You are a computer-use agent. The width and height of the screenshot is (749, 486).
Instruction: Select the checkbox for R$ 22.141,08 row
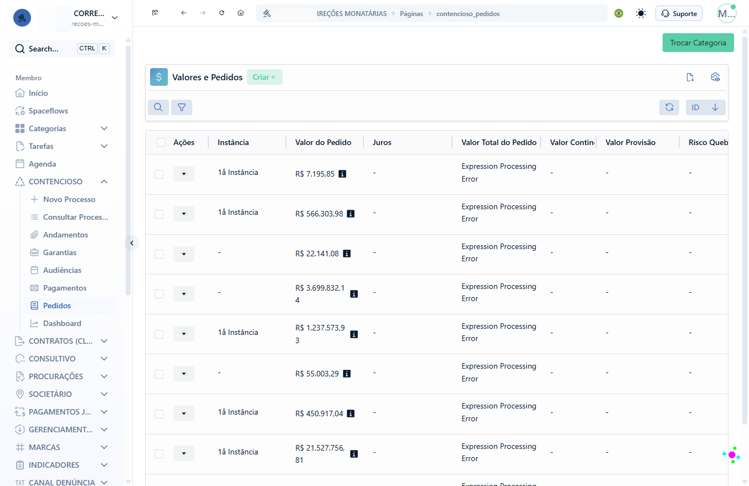tap(159, 254)
